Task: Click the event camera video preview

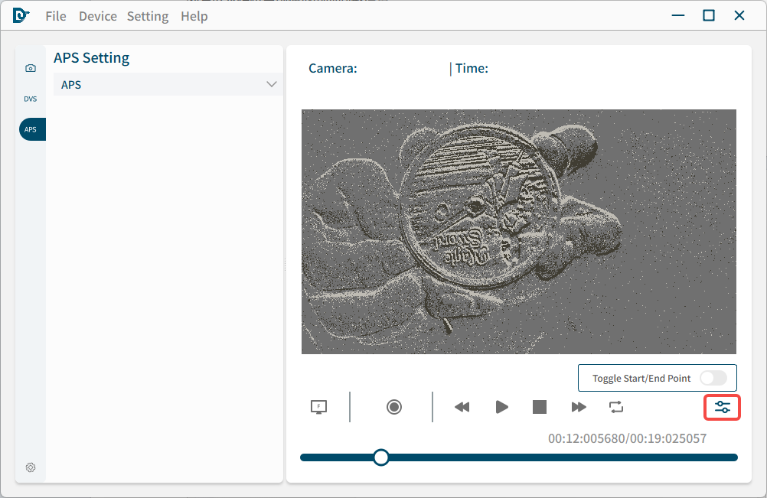Action: 518,231
